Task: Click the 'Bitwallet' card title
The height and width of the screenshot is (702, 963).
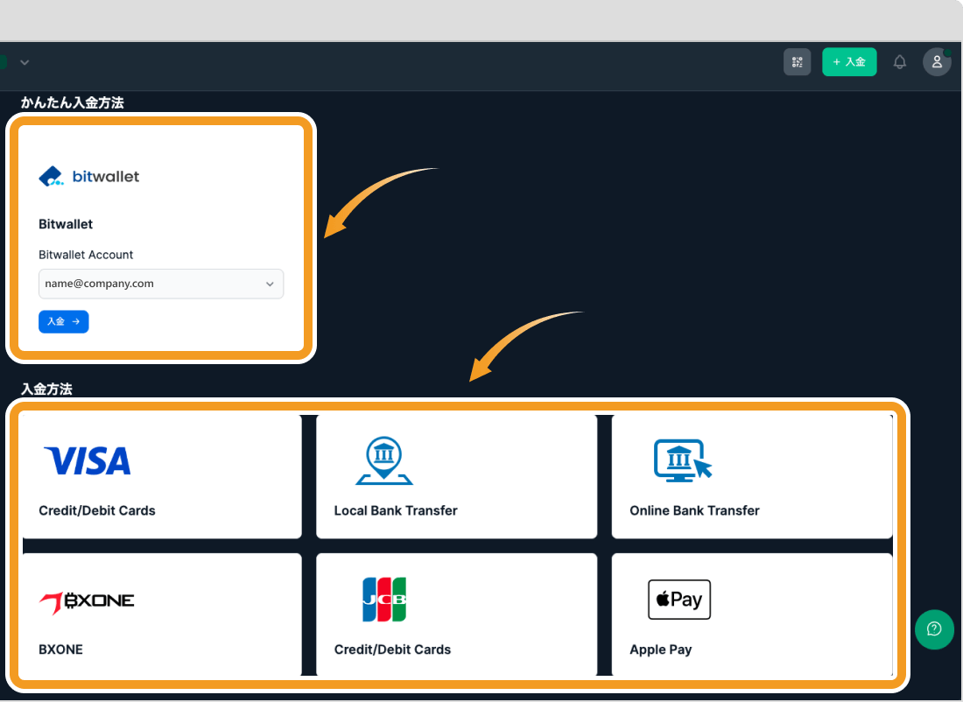Action: coord(66,224)
